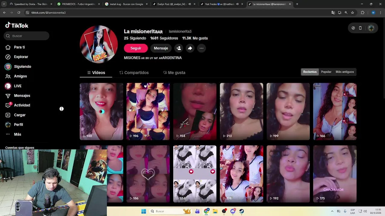385x216 pixels.
Task: Send a message via Mensaje button
Action: pos(161,48)
